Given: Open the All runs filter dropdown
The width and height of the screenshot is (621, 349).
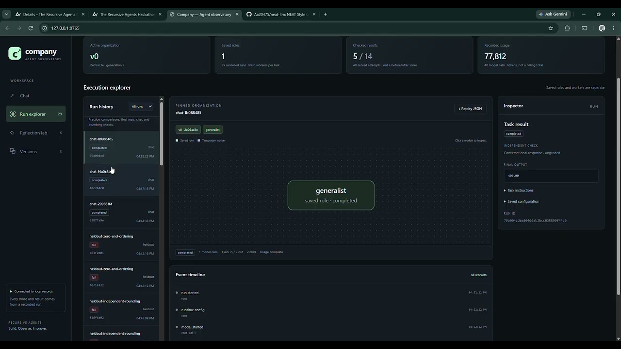Looking at the screenshot, I should tap(142, 107).
